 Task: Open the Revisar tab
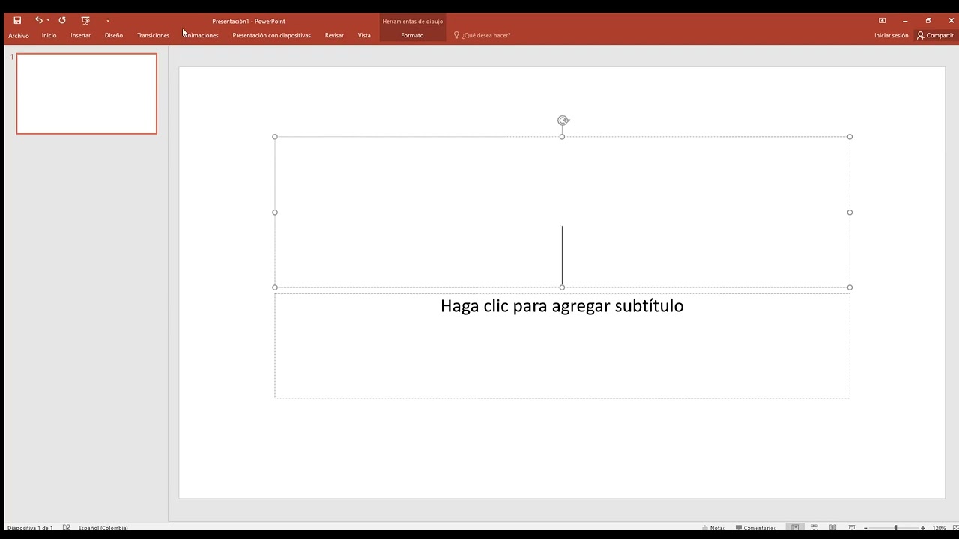coord(334,36)
